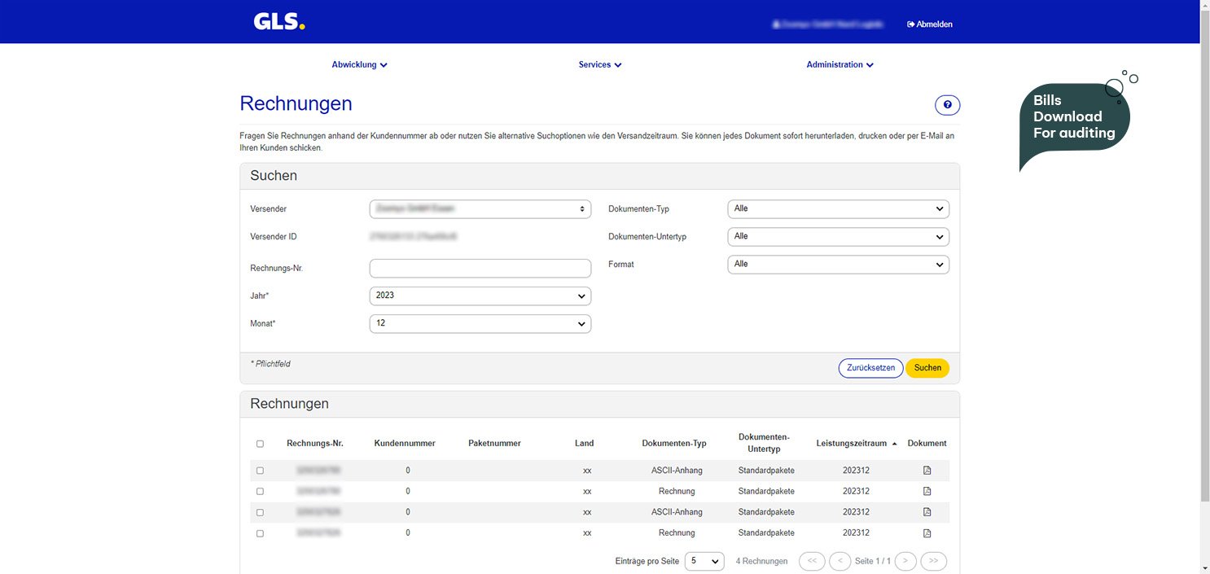Click the GLS logo

[x=278, y=22]
